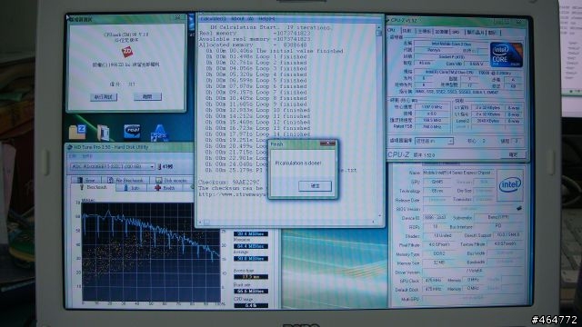Switch to HD Tune Info tab
Image resolution: width=582 pixels, height=327 pixels.
pyautogui.click(x=132, y=188)
